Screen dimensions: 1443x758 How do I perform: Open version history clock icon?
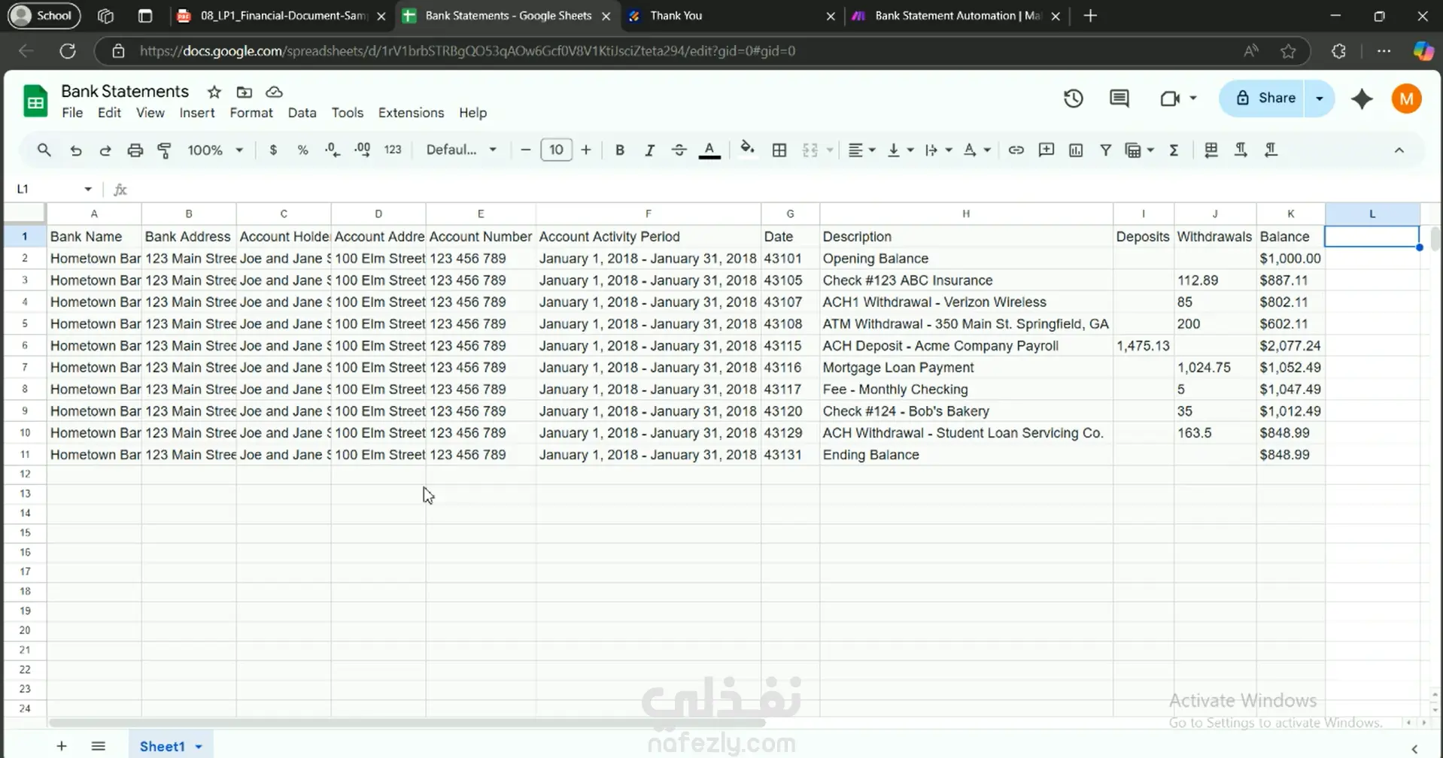pyautogui.click(x=1073, y=99)
